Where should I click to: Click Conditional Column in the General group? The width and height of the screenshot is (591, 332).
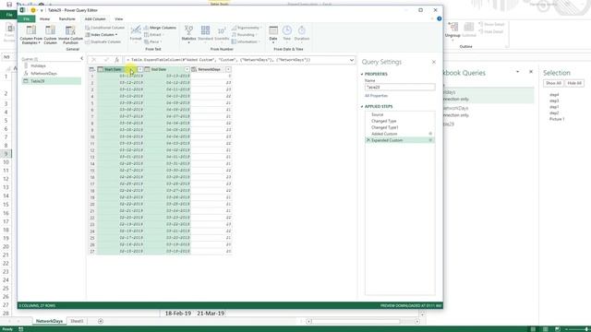point(104,28)
